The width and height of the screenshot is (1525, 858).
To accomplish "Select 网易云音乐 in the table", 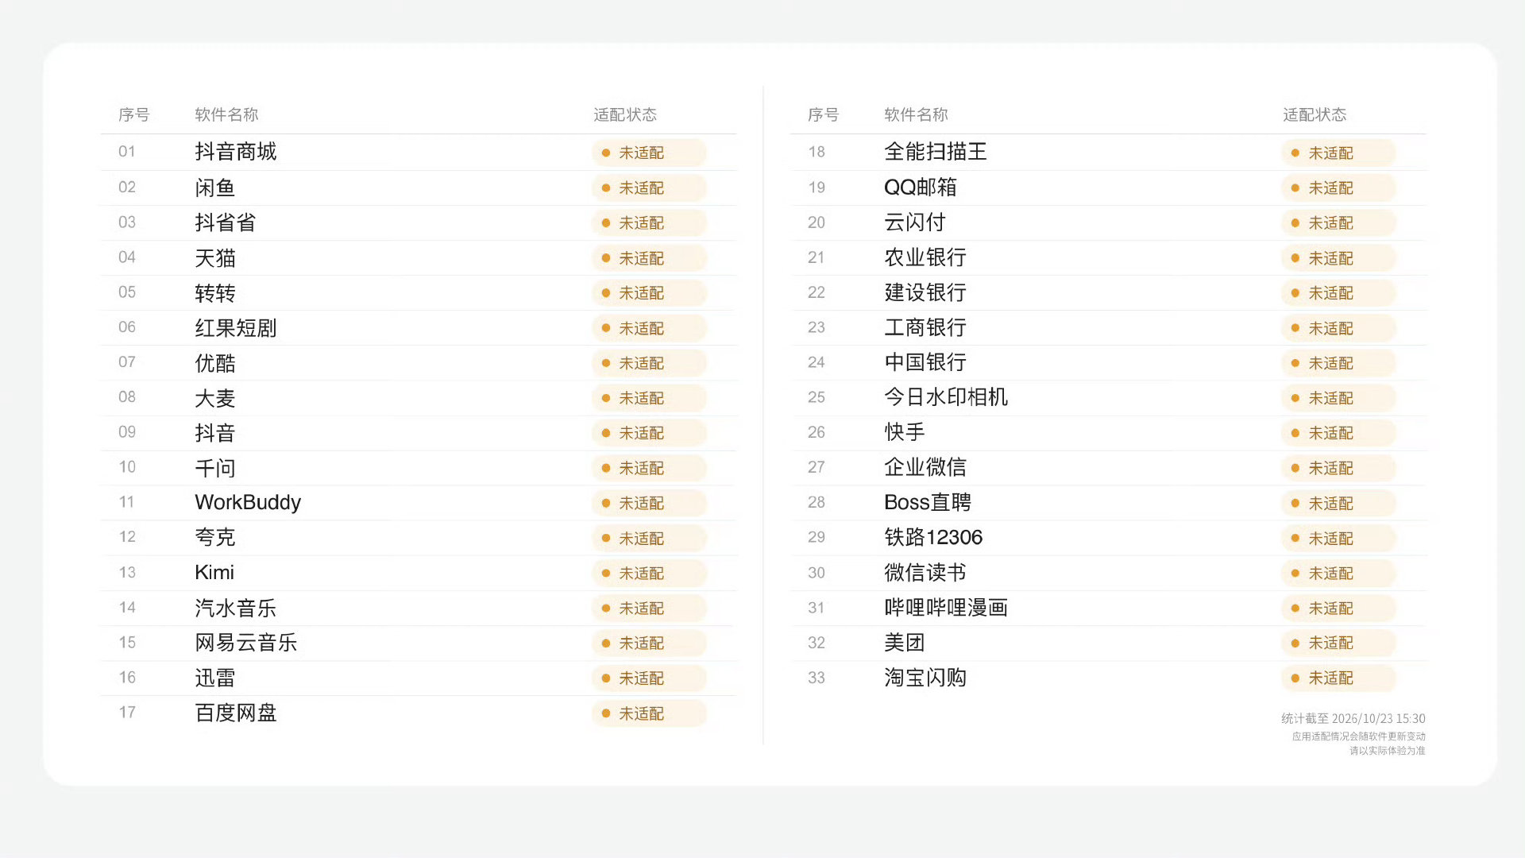I will point(246,643).
